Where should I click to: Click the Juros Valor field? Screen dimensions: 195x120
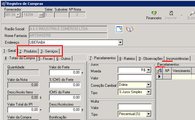point(135,78)
